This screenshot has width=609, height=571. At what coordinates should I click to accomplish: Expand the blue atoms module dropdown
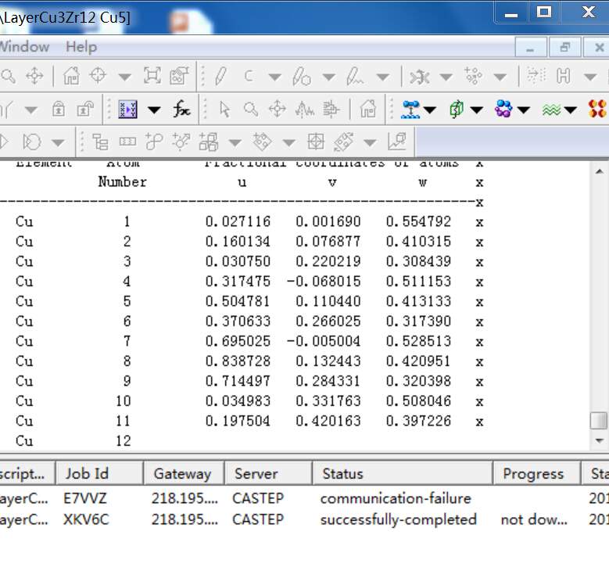point(430,110)
